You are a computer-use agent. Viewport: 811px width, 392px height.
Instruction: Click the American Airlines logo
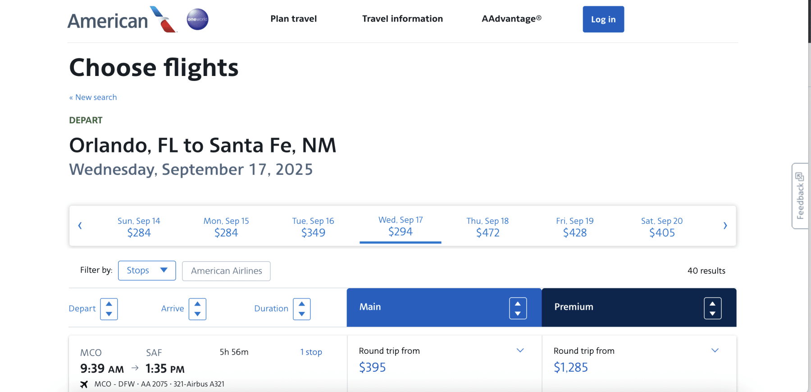coord(122,20)
